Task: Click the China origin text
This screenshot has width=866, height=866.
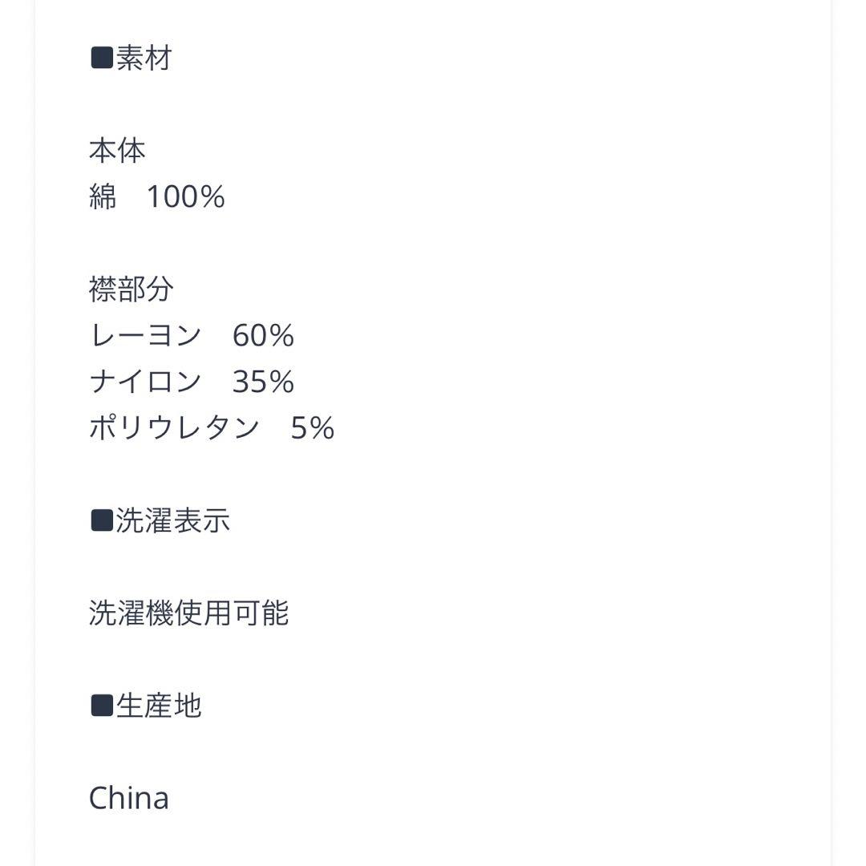Action: coord(129,799)
